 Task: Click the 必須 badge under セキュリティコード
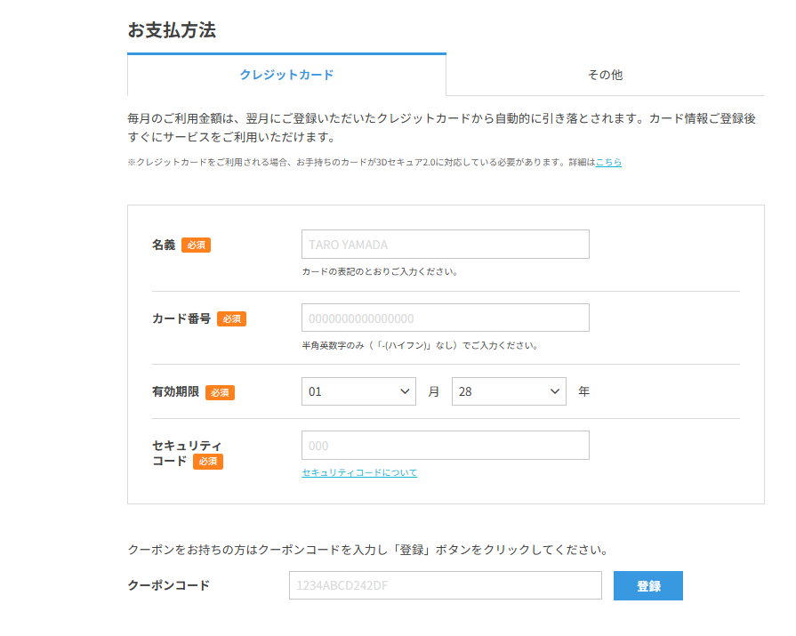[x=207, y=462]
